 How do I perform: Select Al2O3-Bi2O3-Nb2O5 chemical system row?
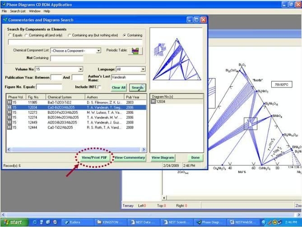click(76, 122)
